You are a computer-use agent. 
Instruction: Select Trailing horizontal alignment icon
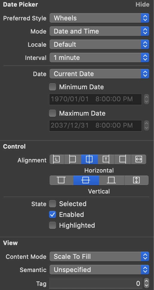[106, 159]
